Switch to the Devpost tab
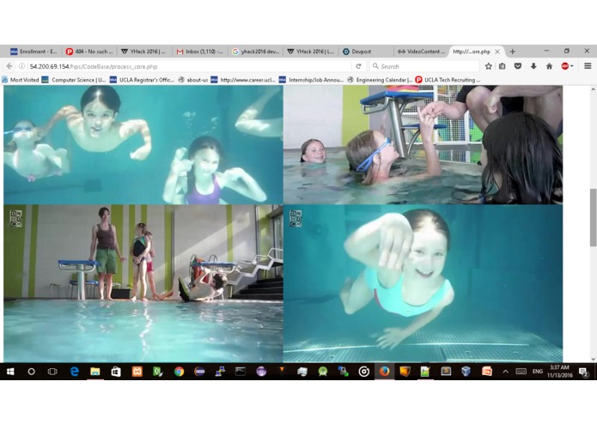The image size is (597, 424). [x=366, y=51]
